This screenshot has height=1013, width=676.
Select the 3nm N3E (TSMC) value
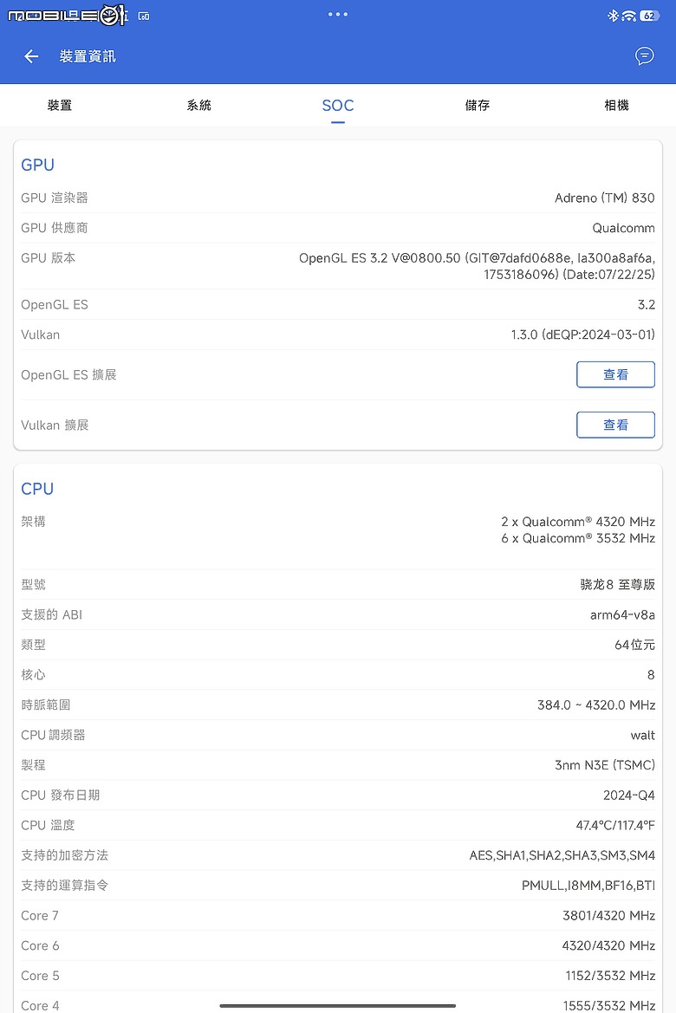point(605,765)
